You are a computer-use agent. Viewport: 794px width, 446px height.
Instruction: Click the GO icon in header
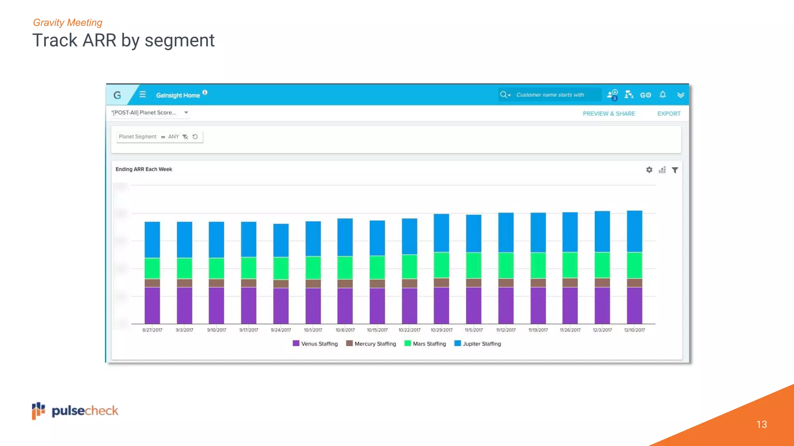tap(646, 95)
